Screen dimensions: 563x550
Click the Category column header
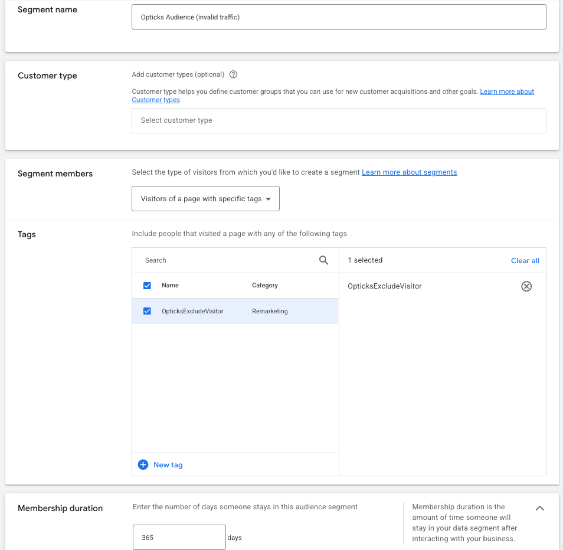264,286
